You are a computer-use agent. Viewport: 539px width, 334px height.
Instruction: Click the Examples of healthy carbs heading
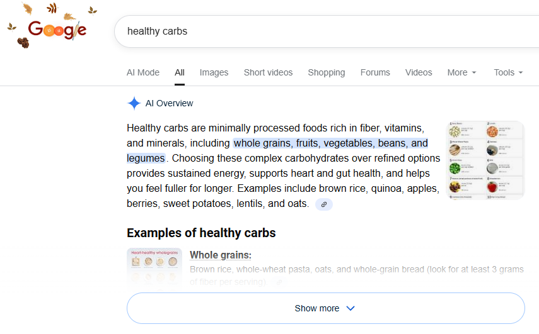201,233
